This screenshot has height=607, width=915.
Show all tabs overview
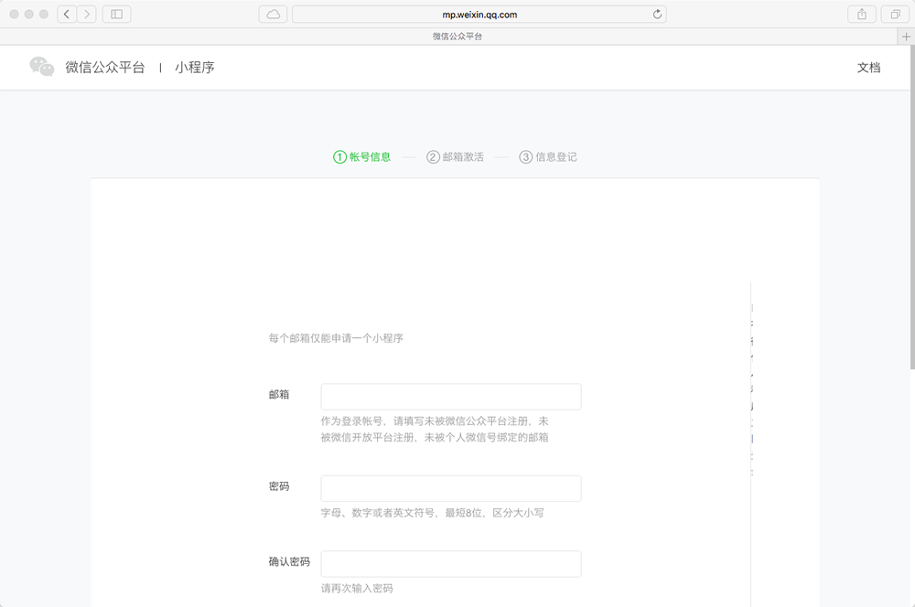pyautogui.click(x=894, y=14)
